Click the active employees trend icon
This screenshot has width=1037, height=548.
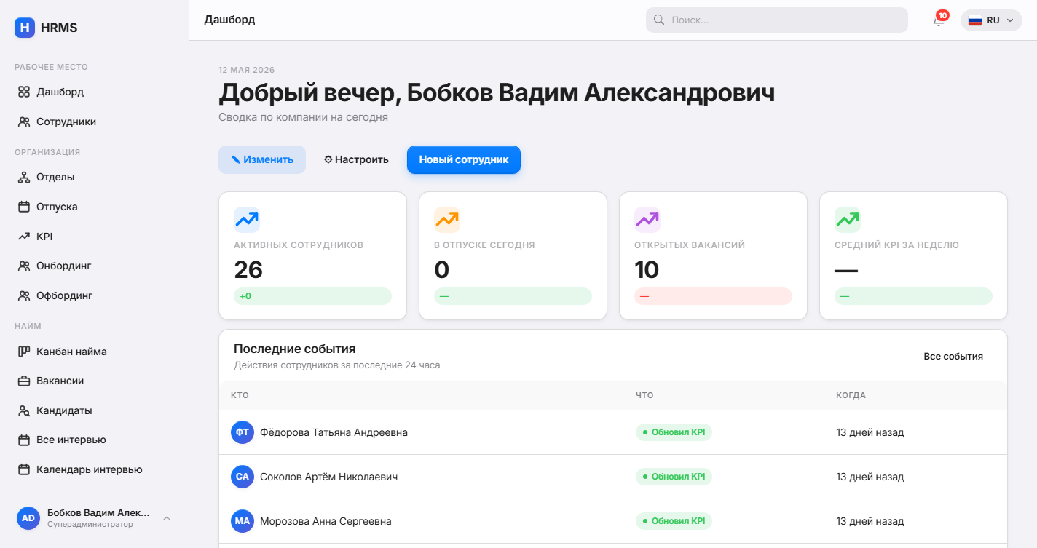pos(247,220)
